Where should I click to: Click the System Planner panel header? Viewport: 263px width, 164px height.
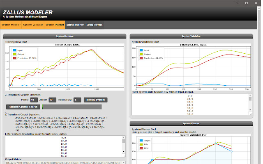[x=191, y=123]
